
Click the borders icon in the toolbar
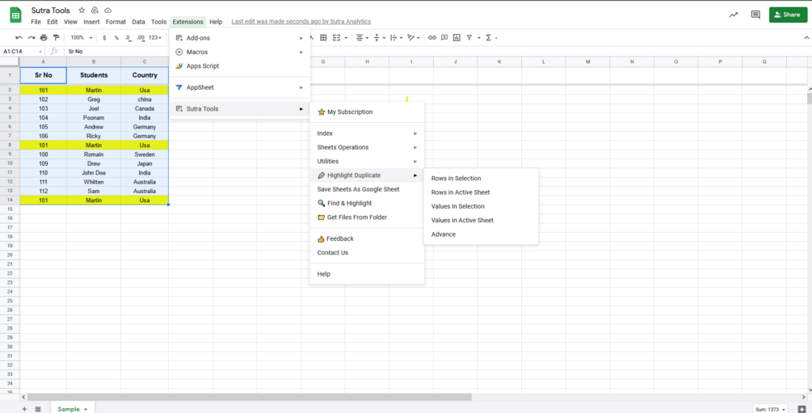pos(324,38)
